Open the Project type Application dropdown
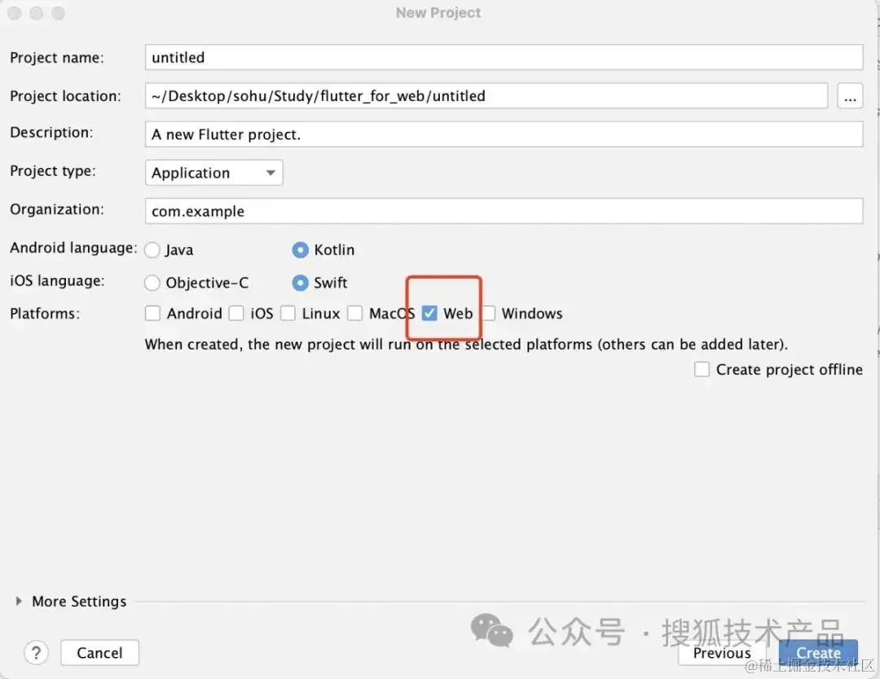The height and width of the screenshot is (679, 880). pyautogui.click(x=213, y=173)
